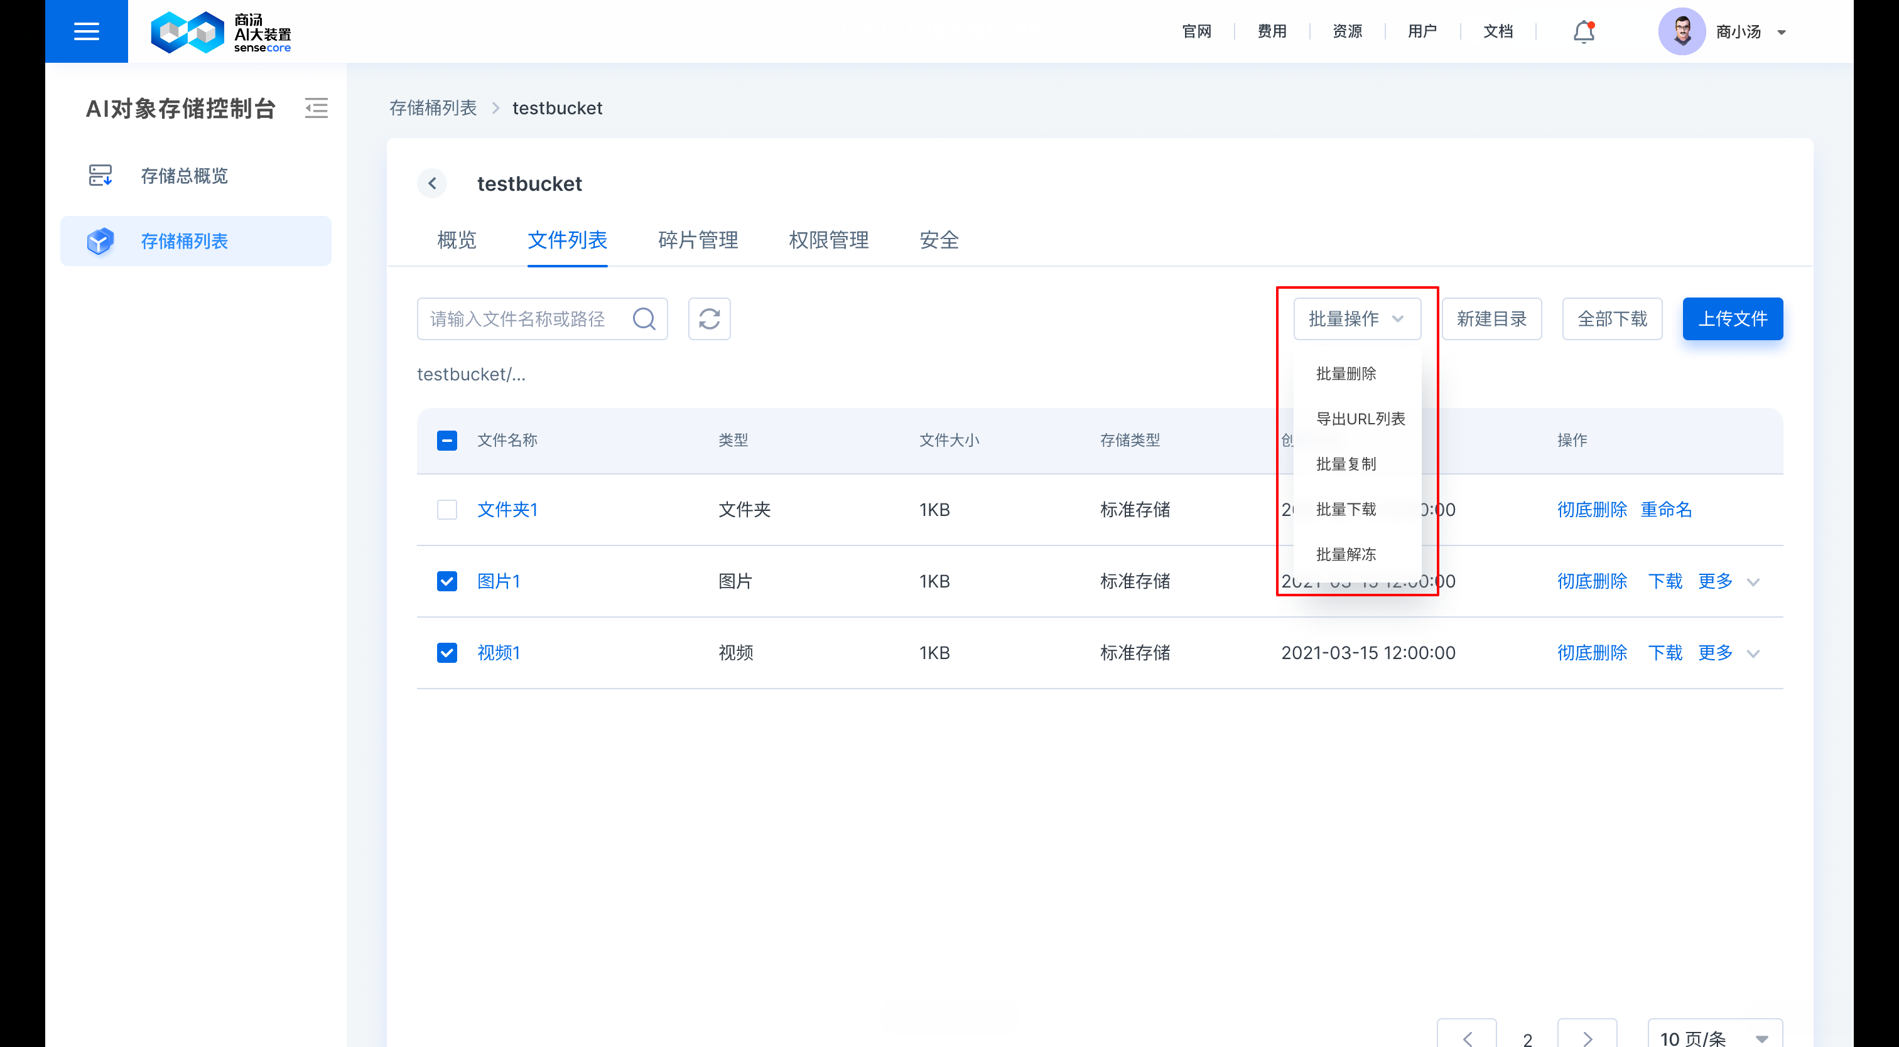Check the 文件夹1 row checkbox
Screen dimensions: 1899x1047
tap(446, 510)
